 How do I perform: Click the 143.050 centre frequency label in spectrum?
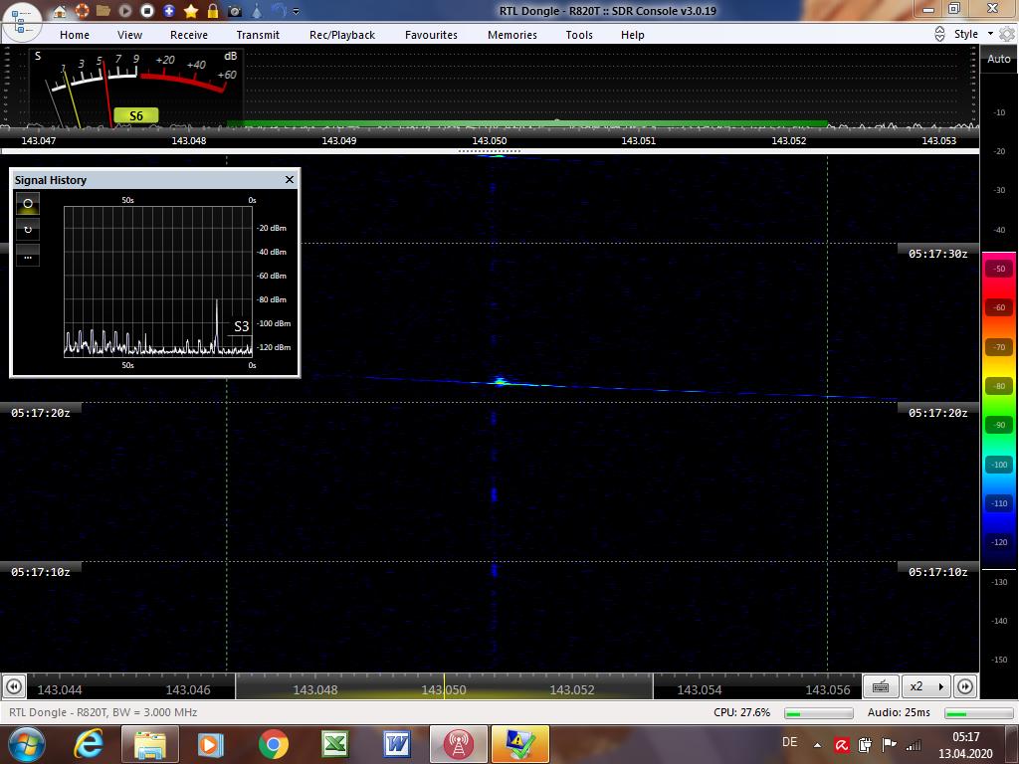(490, 140)
